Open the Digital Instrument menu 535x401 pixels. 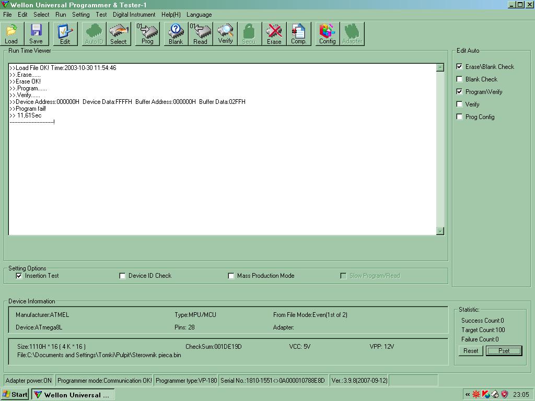click(x=134, y=15)
